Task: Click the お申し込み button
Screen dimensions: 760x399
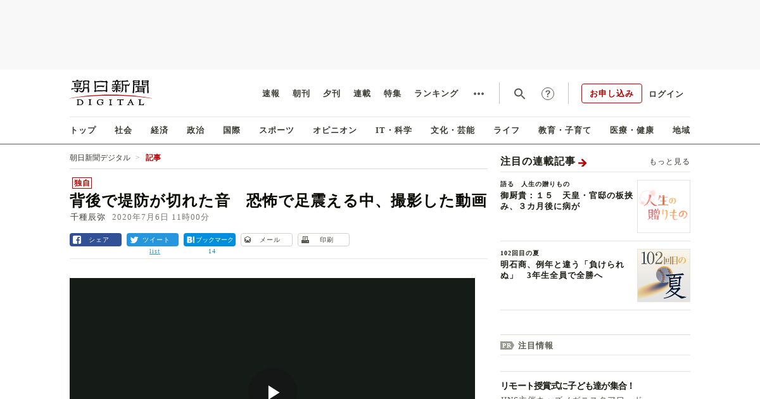Action: (612, 93)
